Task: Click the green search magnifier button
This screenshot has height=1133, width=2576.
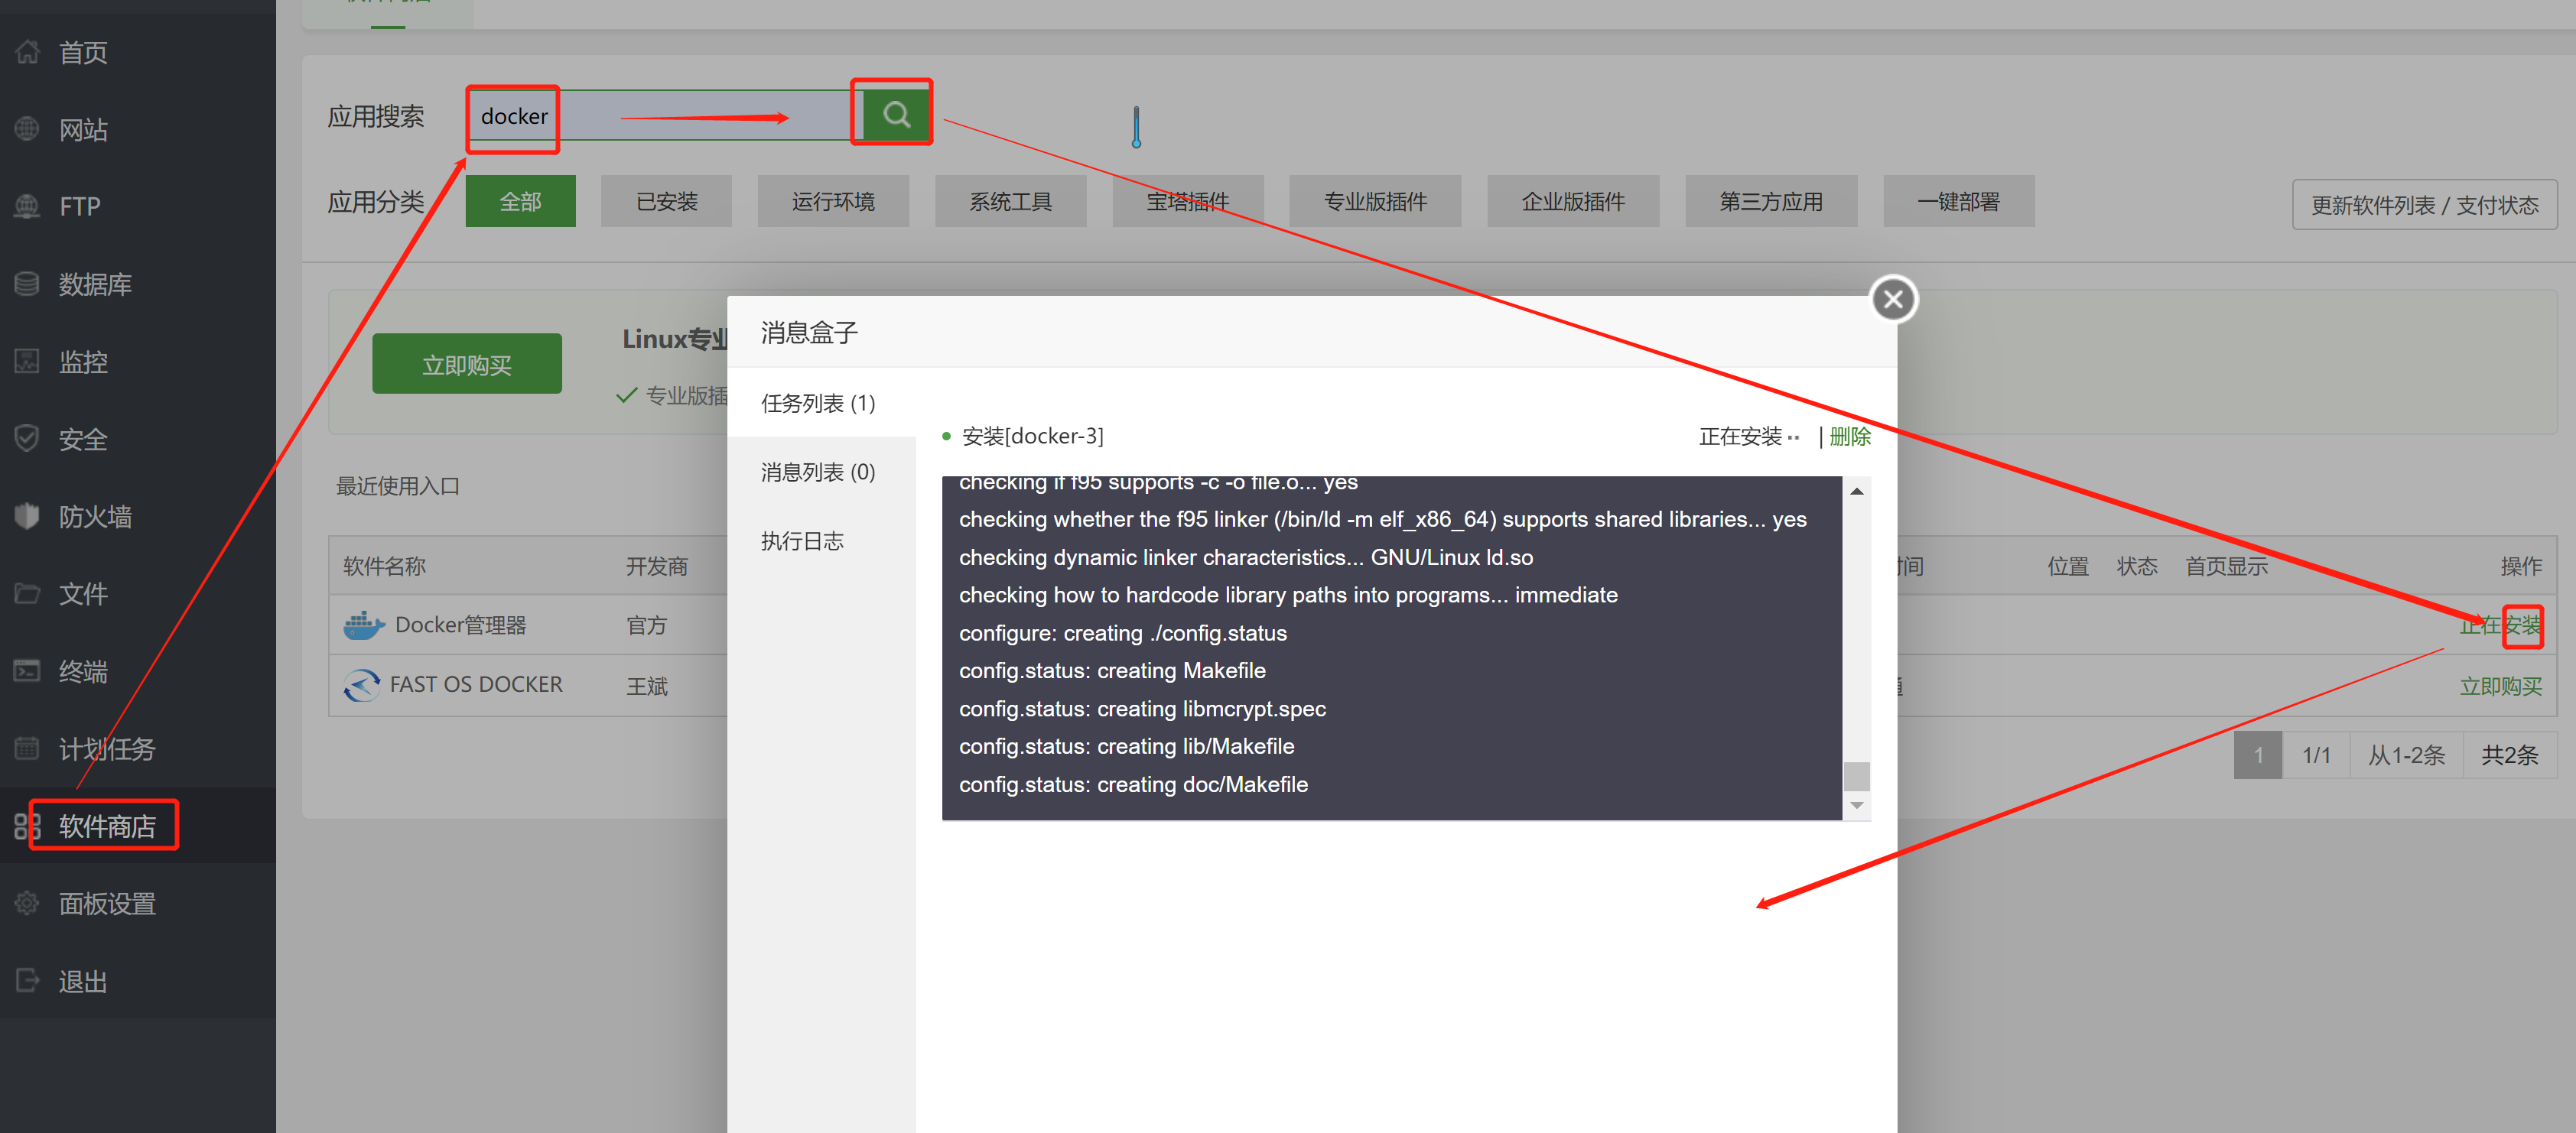Action: [x=895, y=115]
